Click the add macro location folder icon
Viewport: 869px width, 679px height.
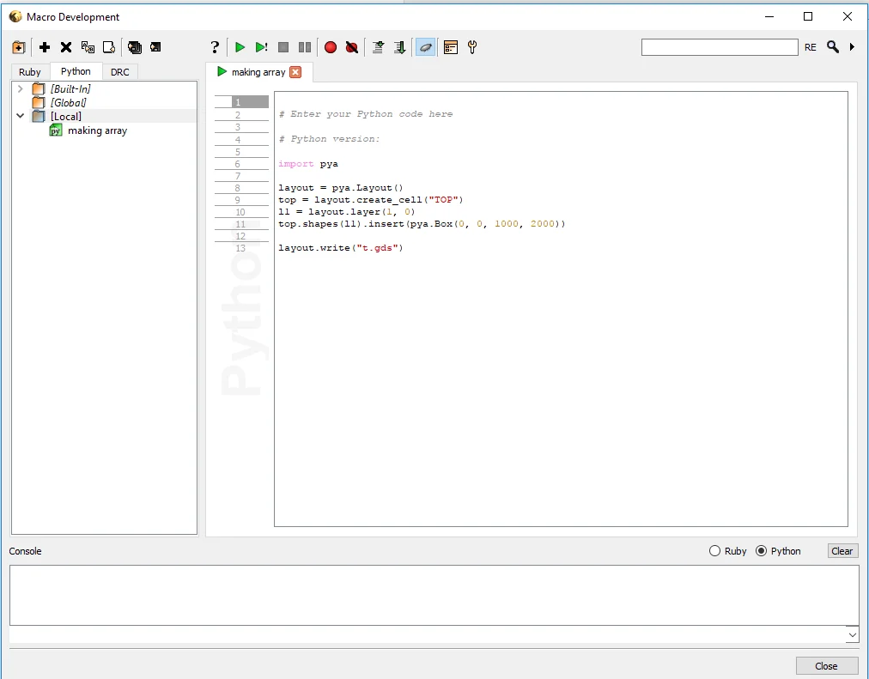[x=19, y=47]
